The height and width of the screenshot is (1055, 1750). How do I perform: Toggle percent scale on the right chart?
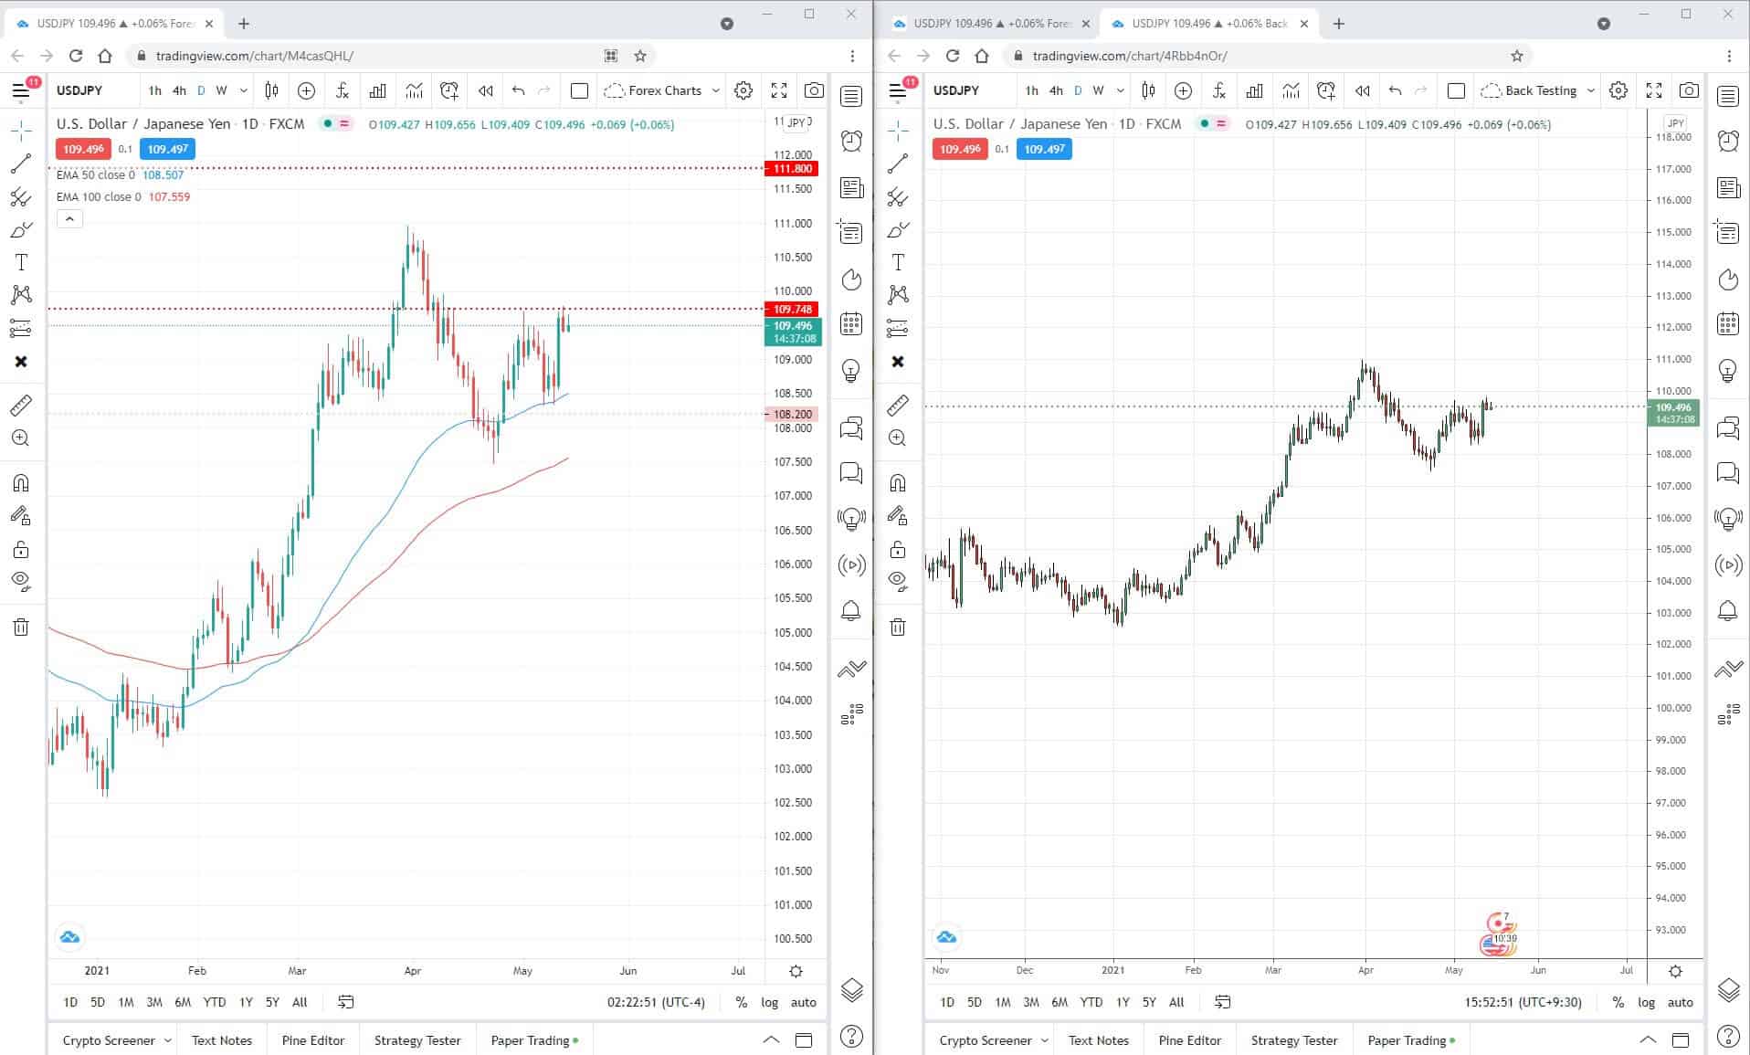(1618, 1002)
